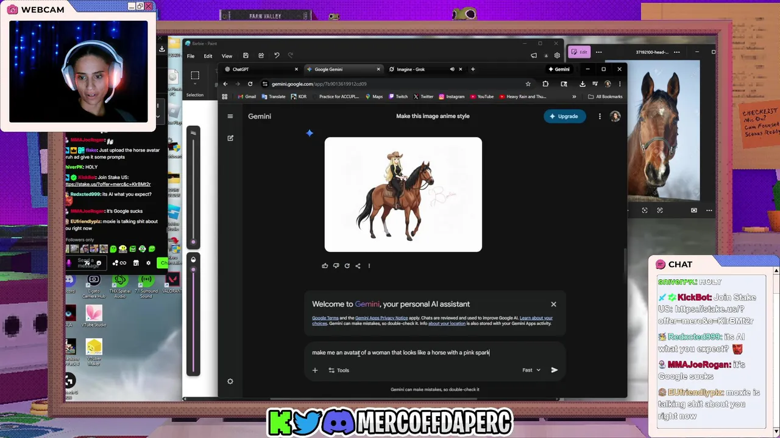Click the browser address bar URL

pos(319,84)
